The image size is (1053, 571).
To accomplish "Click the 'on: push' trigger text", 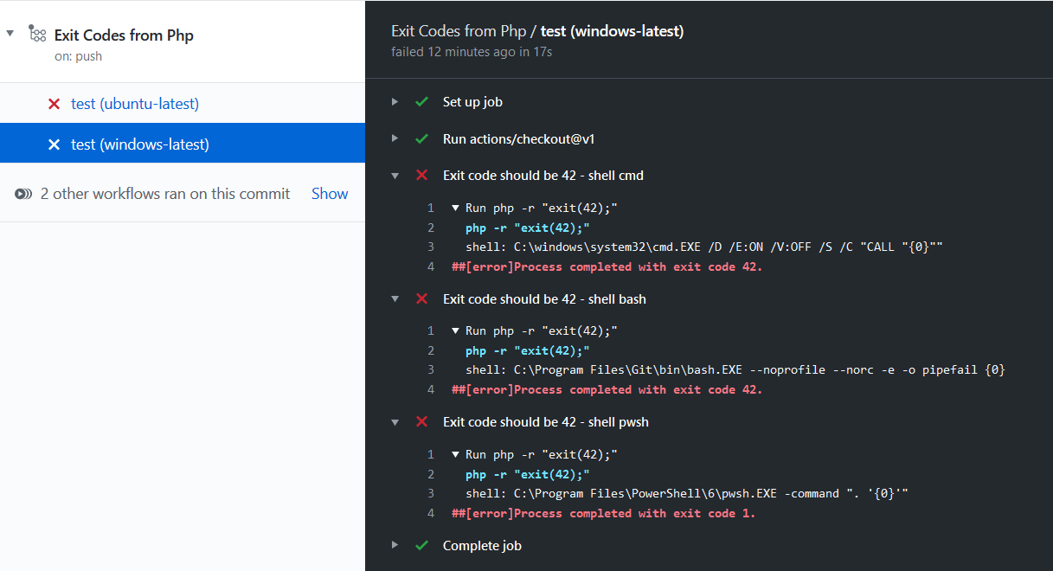I will click(x=78, y=56).
